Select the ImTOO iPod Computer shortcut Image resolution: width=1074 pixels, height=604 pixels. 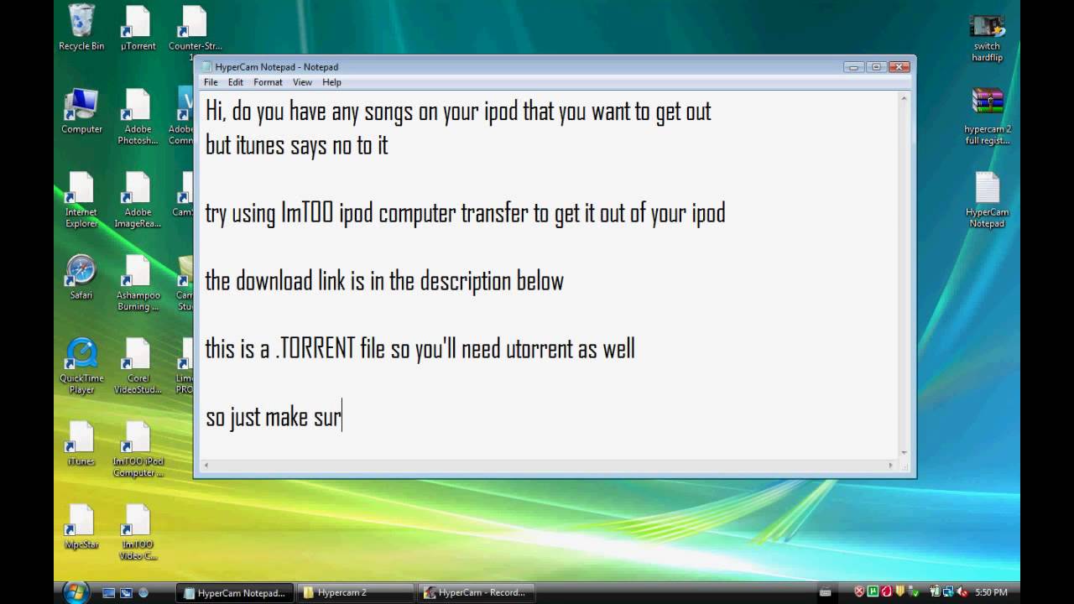click(138, 449)
